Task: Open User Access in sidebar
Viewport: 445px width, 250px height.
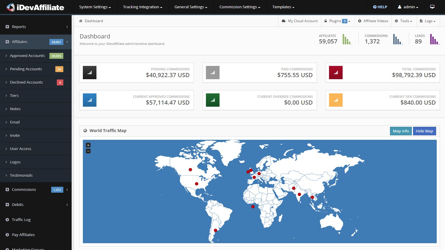Action: [x=36, y=149]
